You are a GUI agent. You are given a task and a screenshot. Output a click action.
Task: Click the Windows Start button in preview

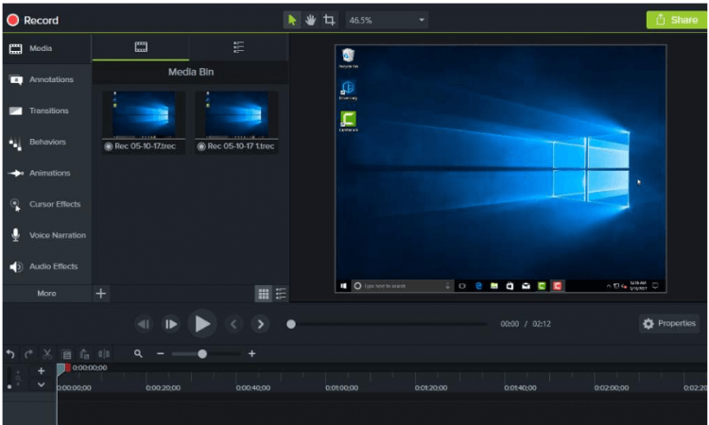[343, 286]
